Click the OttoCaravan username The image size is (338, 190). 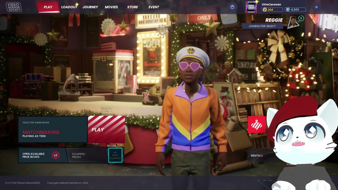(271, 4)
